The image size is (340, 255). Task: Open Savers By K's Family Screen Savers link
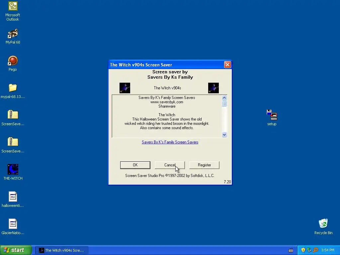[170, 142]
